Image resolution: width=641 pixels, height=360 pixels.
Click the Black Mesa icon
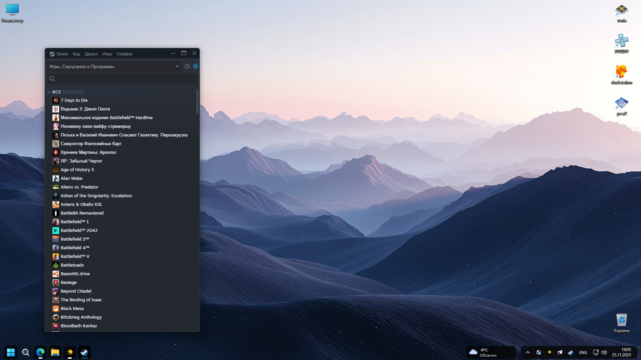point(56,308)
